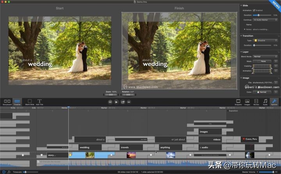Screen dimensions: 281x174
Task: Jump to the previous slide using rewind
Action: click(110, 102)
